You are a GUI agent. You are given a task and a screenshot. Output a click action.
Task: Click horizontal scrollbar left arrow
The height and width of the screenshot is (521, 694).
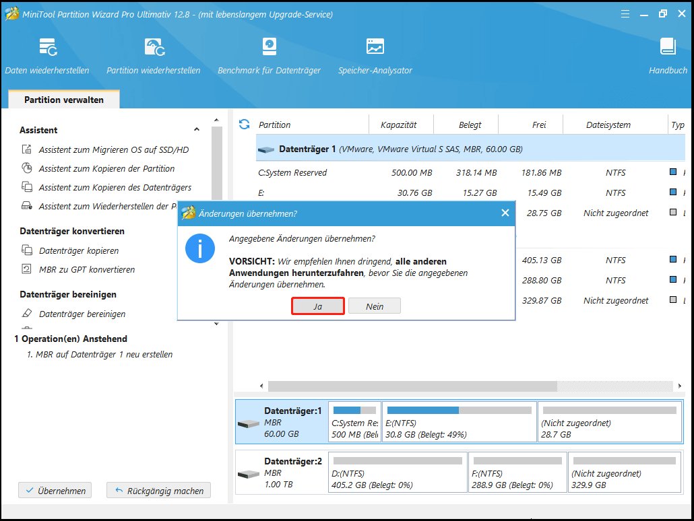point(261,386)
